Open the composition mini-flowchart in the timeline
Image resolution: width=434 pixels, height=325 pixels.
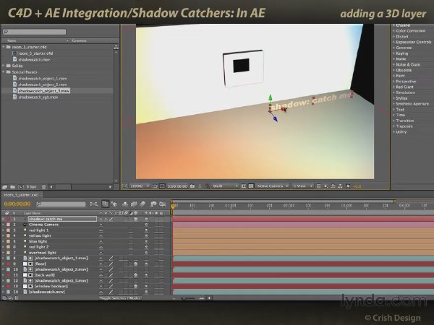pyautogui.click(x=94, y=204)
